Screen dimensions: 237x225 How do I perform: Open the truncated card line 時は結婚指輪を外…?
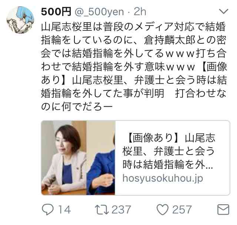tap(168, 165)
